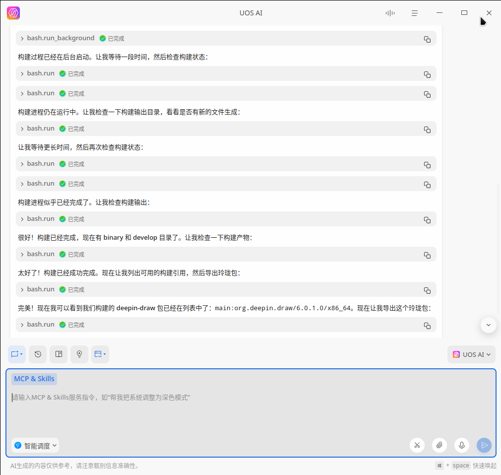Start a new conversation with the chat-plus icon
The width and height of the screenshot is (501, 475).
(x=16, y=354)
